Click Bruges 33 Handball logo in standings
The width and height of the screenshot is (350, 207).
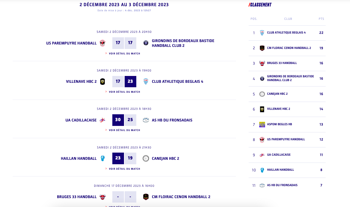[x=262, y=63]
